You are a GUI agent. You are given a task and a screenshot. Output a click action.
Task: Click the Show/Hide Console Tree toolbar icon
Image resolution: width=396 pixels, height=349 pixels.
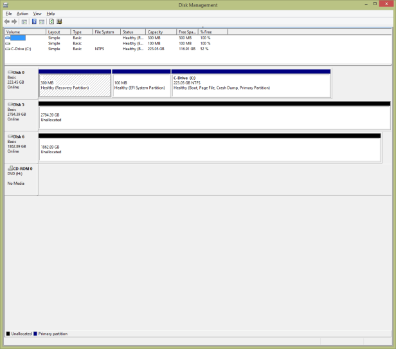pyautogui.click(x=24, y=21)
